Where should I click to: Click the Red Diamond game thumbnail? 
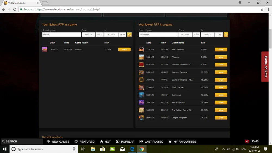coord(141,50)
